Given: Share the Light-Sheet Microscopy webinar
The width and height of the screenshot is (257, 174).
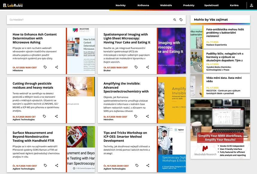Looking at the screenshot, I should [147, 67].
